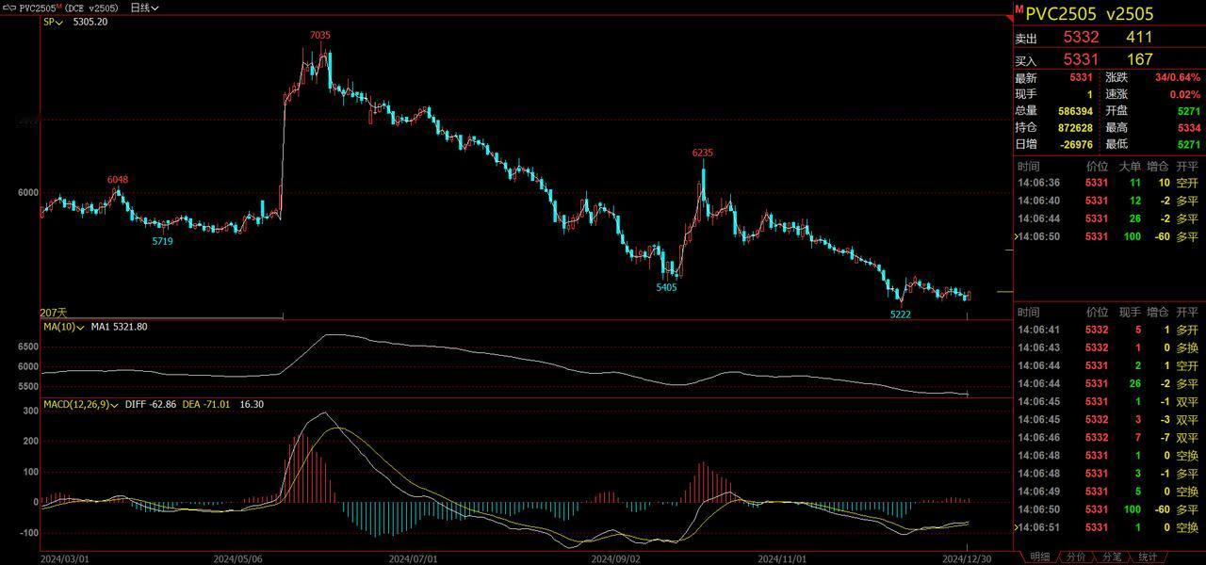Click the red M marker in quote panel header
The image size is (1206, 565).
pos(1019,9)
